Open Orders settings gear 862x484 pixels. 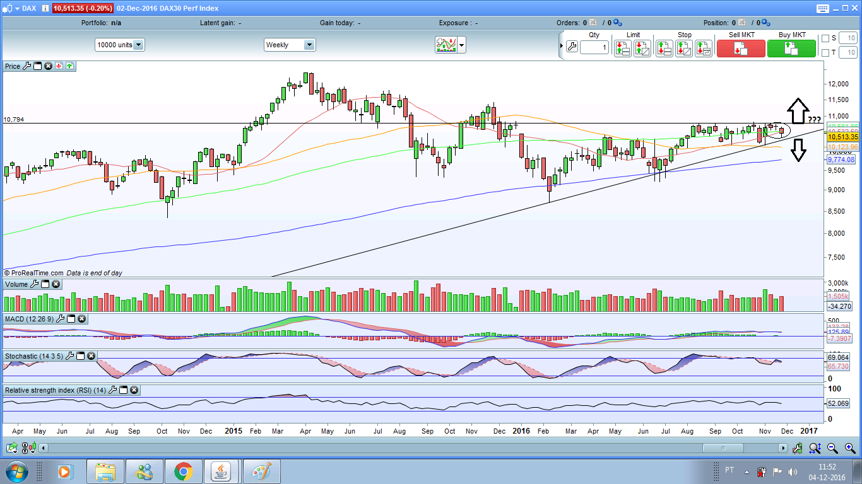pyautogui.click(x=617, y=23)
